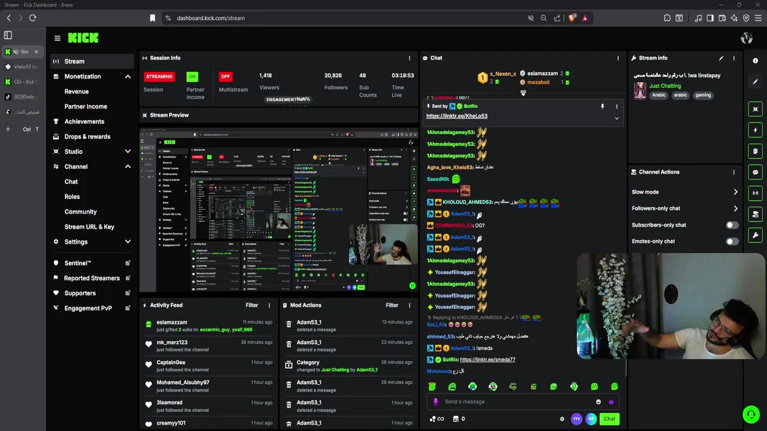This screenshot has width=767, height=431.
Task: Open Achievements page
Action: point(84,122)
